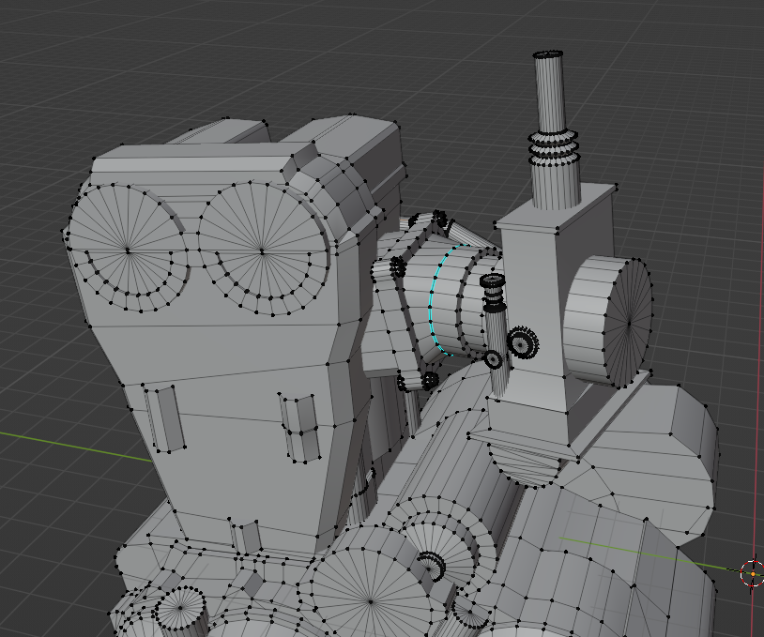The width and height of the screenshot is (764, 637).
Task: Select center vertex of side cylinder cap
Action: tap(629, 323)
